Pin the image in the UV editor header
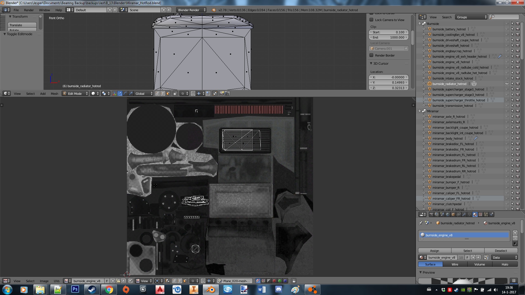The image size is (525, 295). (130, 281)
